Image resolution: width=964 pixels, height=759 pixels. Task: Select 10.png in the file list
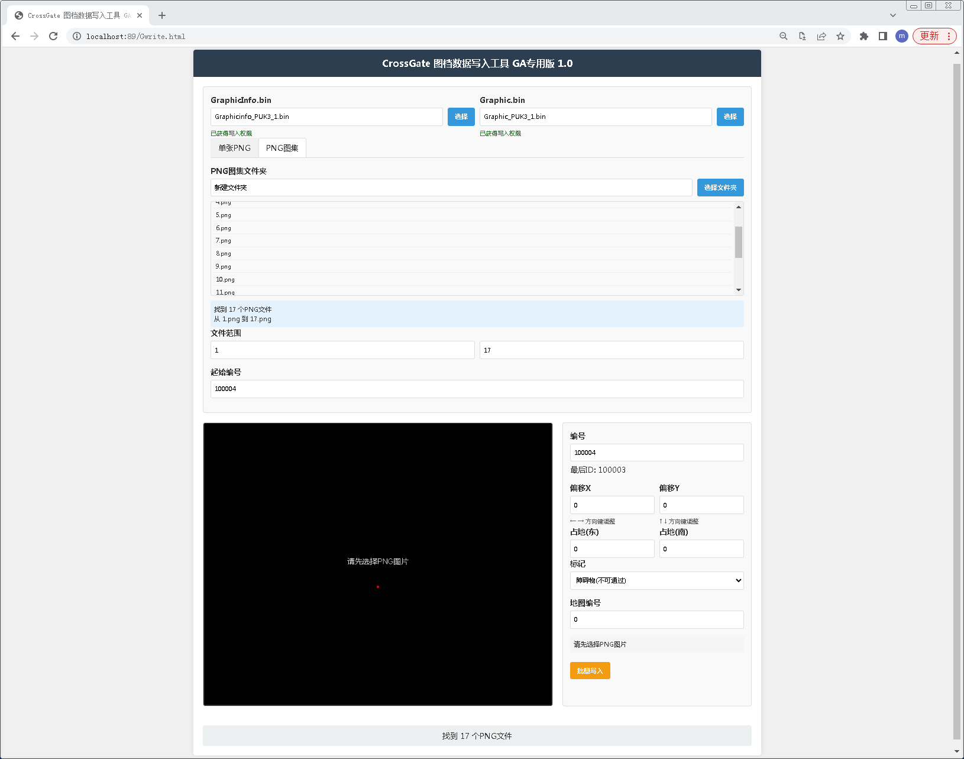(x=472, y=280)
